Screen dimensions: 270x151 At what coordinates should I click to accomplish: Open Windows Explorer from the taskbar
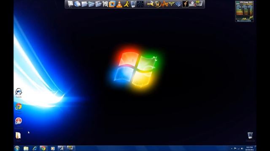pyautogui.click(x=26, y=148)
